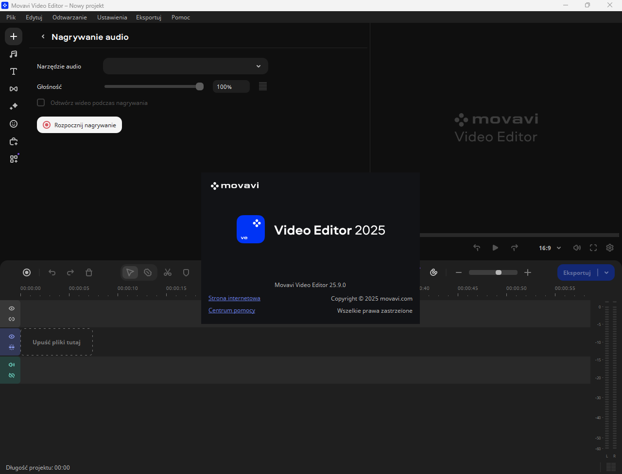
Task: Close the Movavi Video Editor window
Action: pos(610,5)
